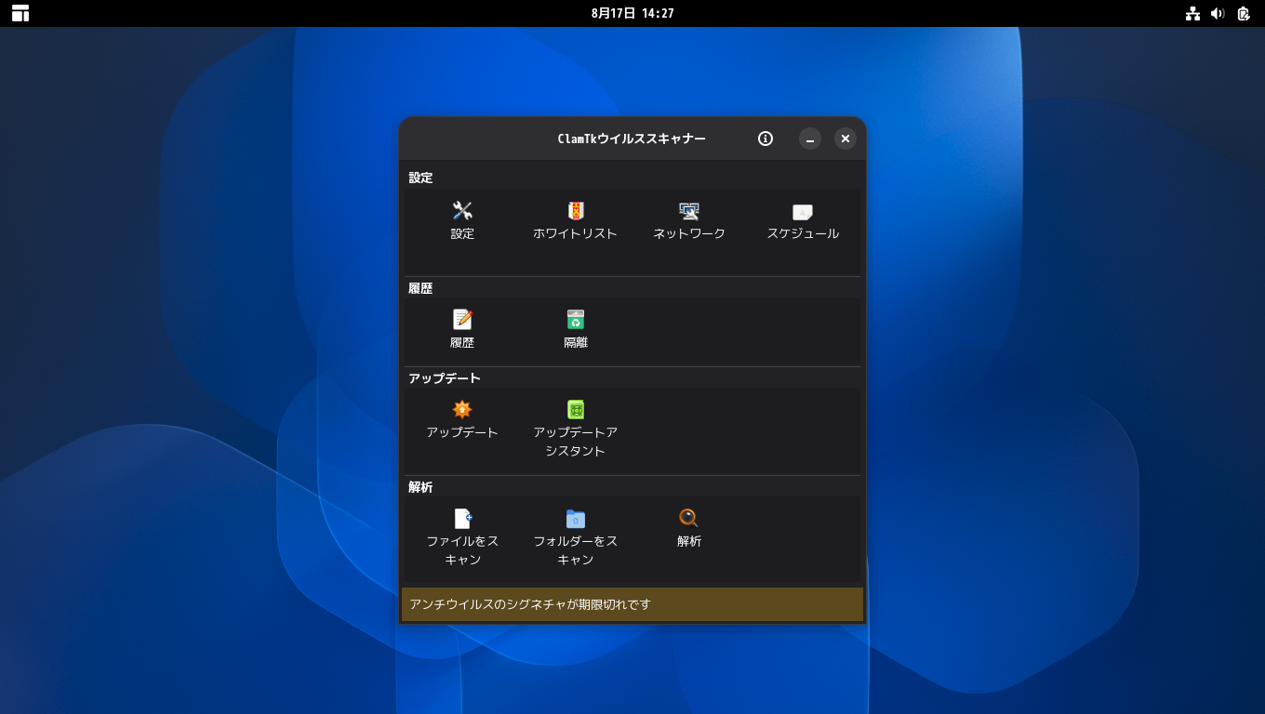Click the ファイルをスキャン file scan icon
The width and height of the screenshot is (1265, 714).
coord(462,519)
